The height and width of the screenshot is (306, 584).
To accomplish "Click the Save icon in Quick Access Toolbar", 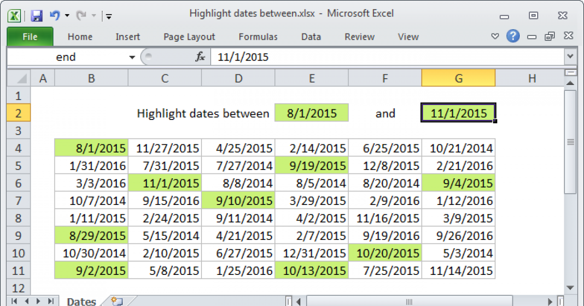I will pyautogui.click(x=36, y=16).
